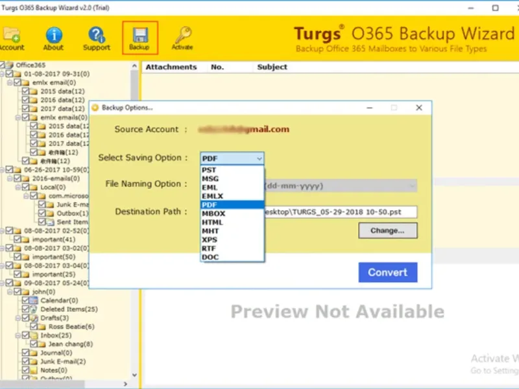The width and height of the screenshot is (519, 389).
Task: Click the Attachments column header
Action: (x=171, y=67)
